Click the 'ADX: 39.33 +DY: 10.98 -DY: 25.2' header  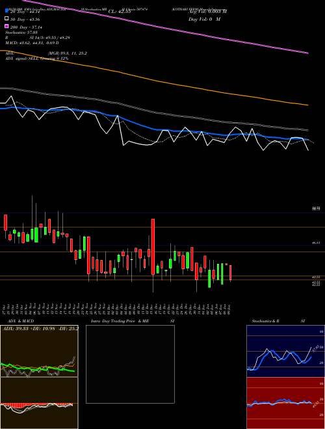pyautogui.click(x=40, y=328)
